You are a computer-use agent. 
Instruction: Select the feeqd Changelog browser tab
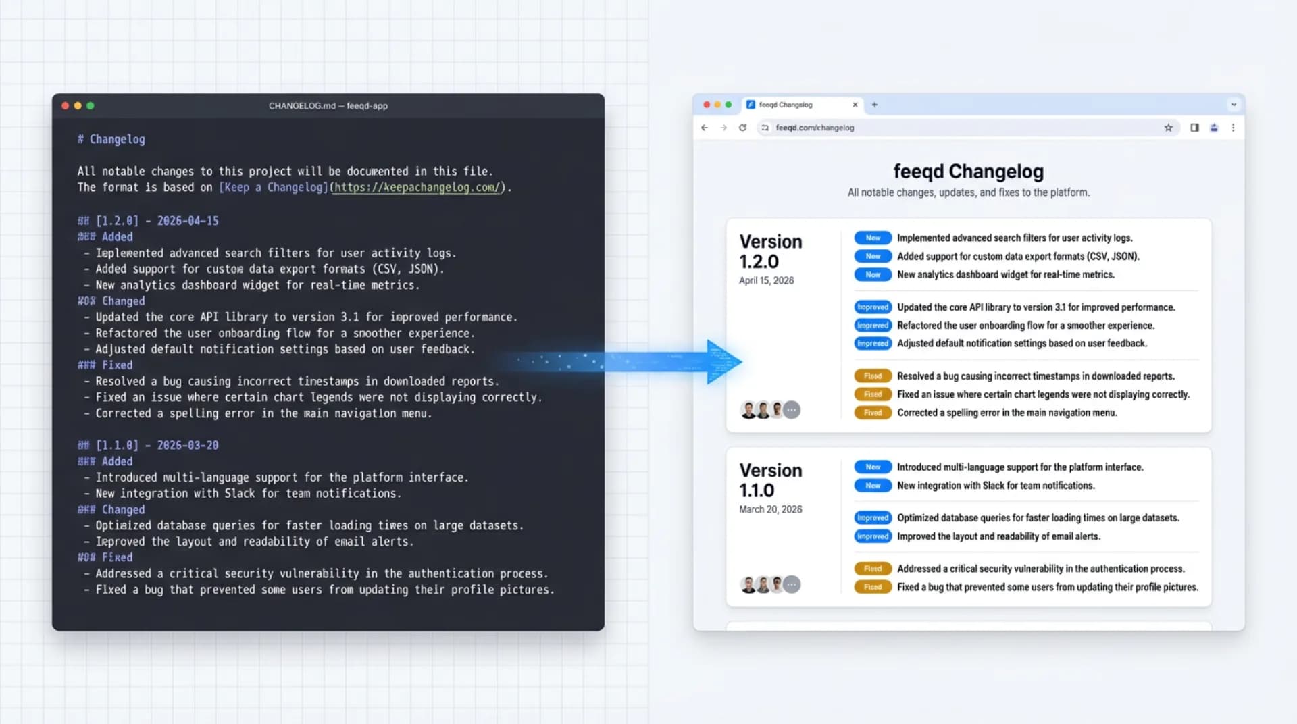[x=797, y=105]
